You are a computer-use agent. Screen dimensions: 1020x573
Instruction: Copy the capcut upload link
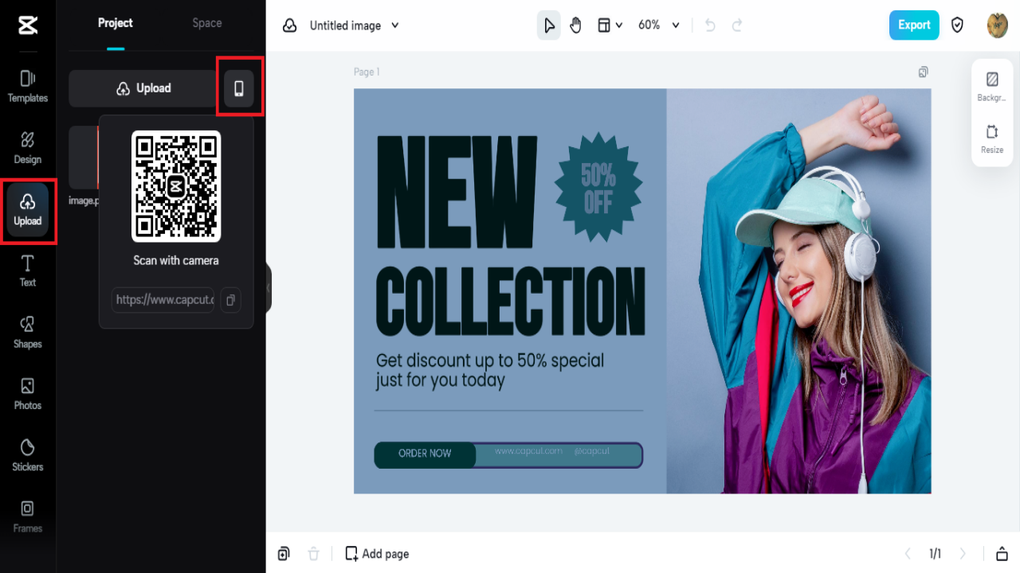(x=230, y=300)
